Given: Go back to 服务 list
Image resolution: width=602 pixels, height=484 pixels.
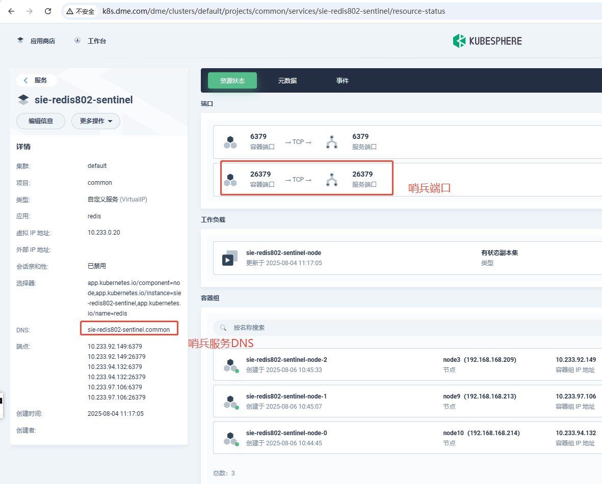Looking at the screenshot, I should point(36,80).
